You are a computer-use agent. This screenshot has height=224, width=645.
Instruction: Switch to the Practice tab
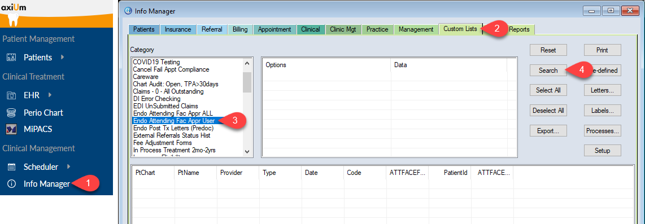pyautogui.click(x=377, y=29)
